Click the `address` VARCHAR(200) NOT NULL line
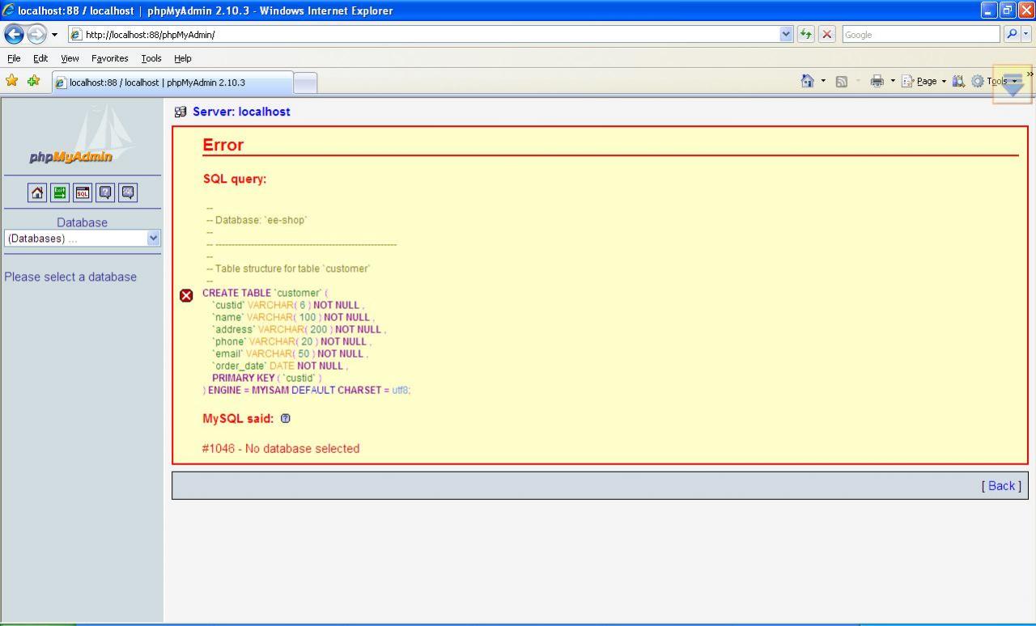This screenshot has height=626, width=1036. [x=299, y=329]
